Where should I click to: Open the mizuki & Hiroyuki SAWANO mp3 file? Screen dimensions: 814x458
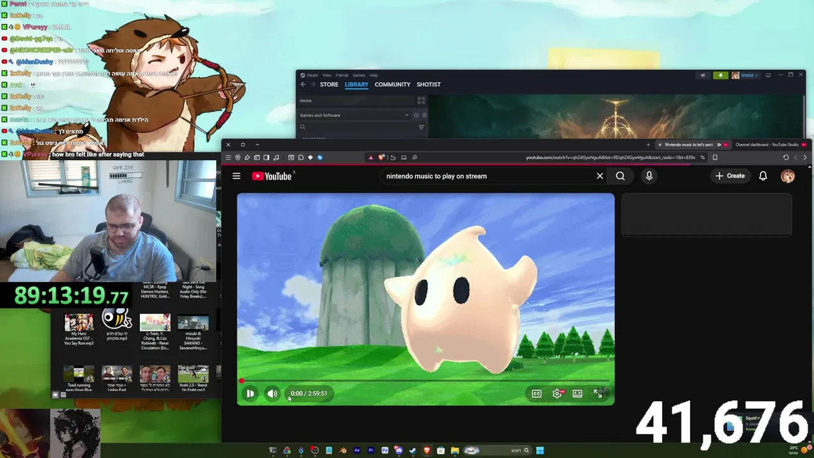click(193, 331)
